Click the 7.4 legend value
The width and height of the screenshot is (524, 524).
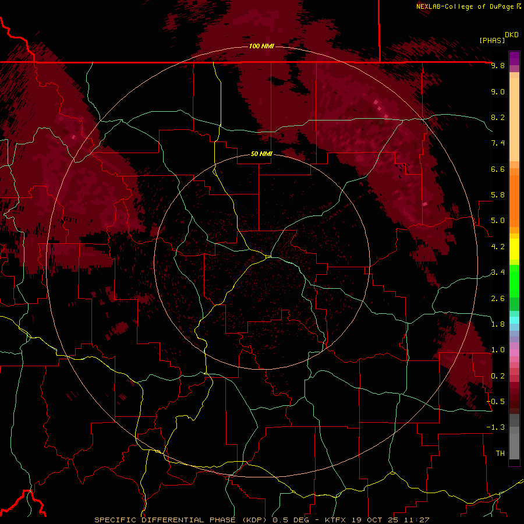498,143
